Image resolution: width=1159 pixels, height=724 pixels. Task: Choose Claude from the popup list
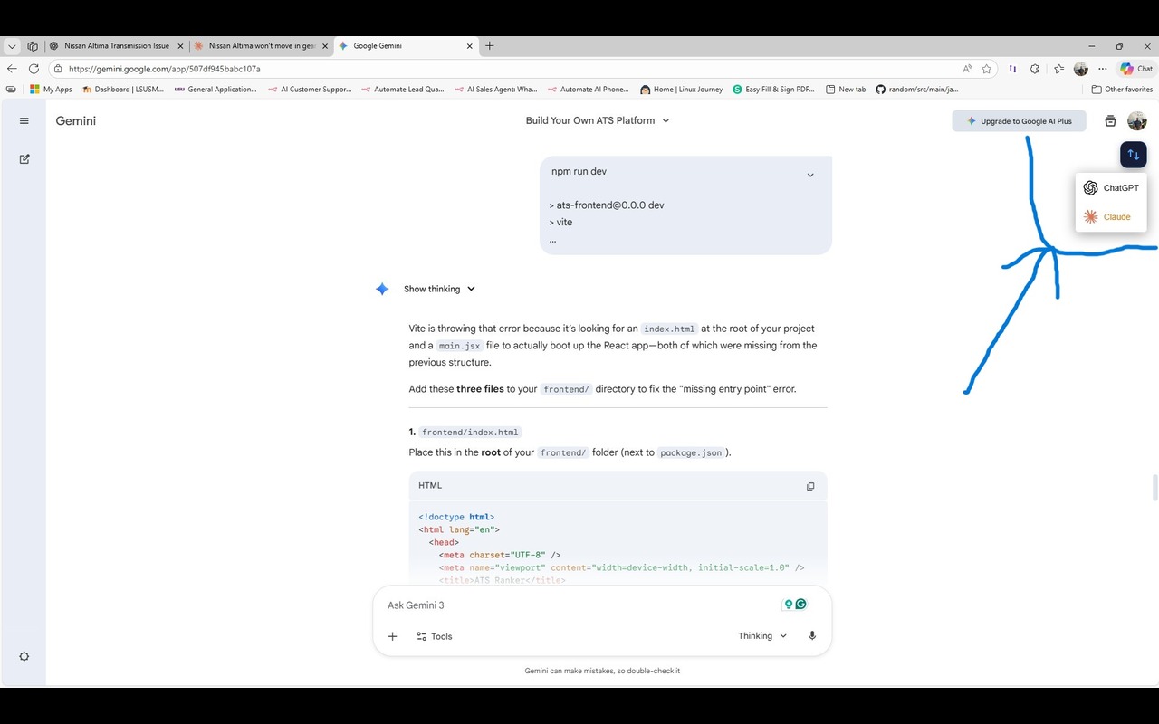tap(1111, 216)
